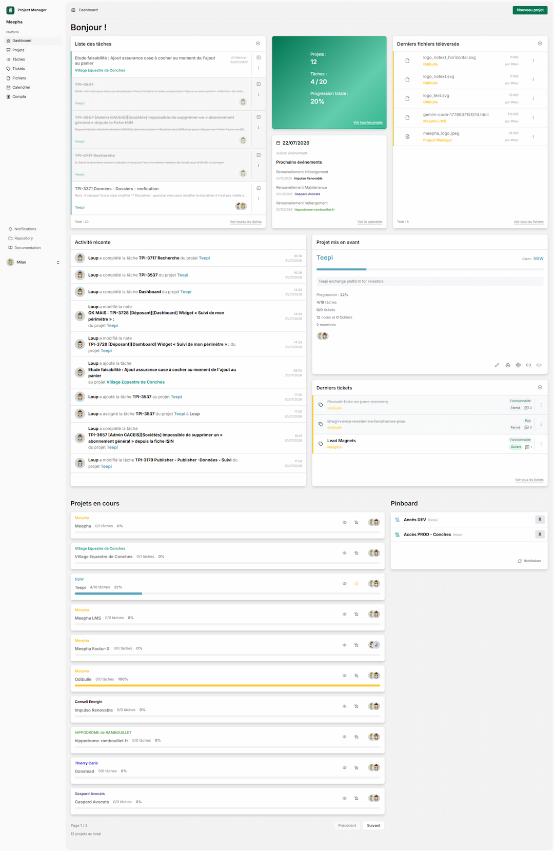Open options menu of Lead Magnets ticket
This screenshot has height=851, width=554.
(x=541, y=444)
